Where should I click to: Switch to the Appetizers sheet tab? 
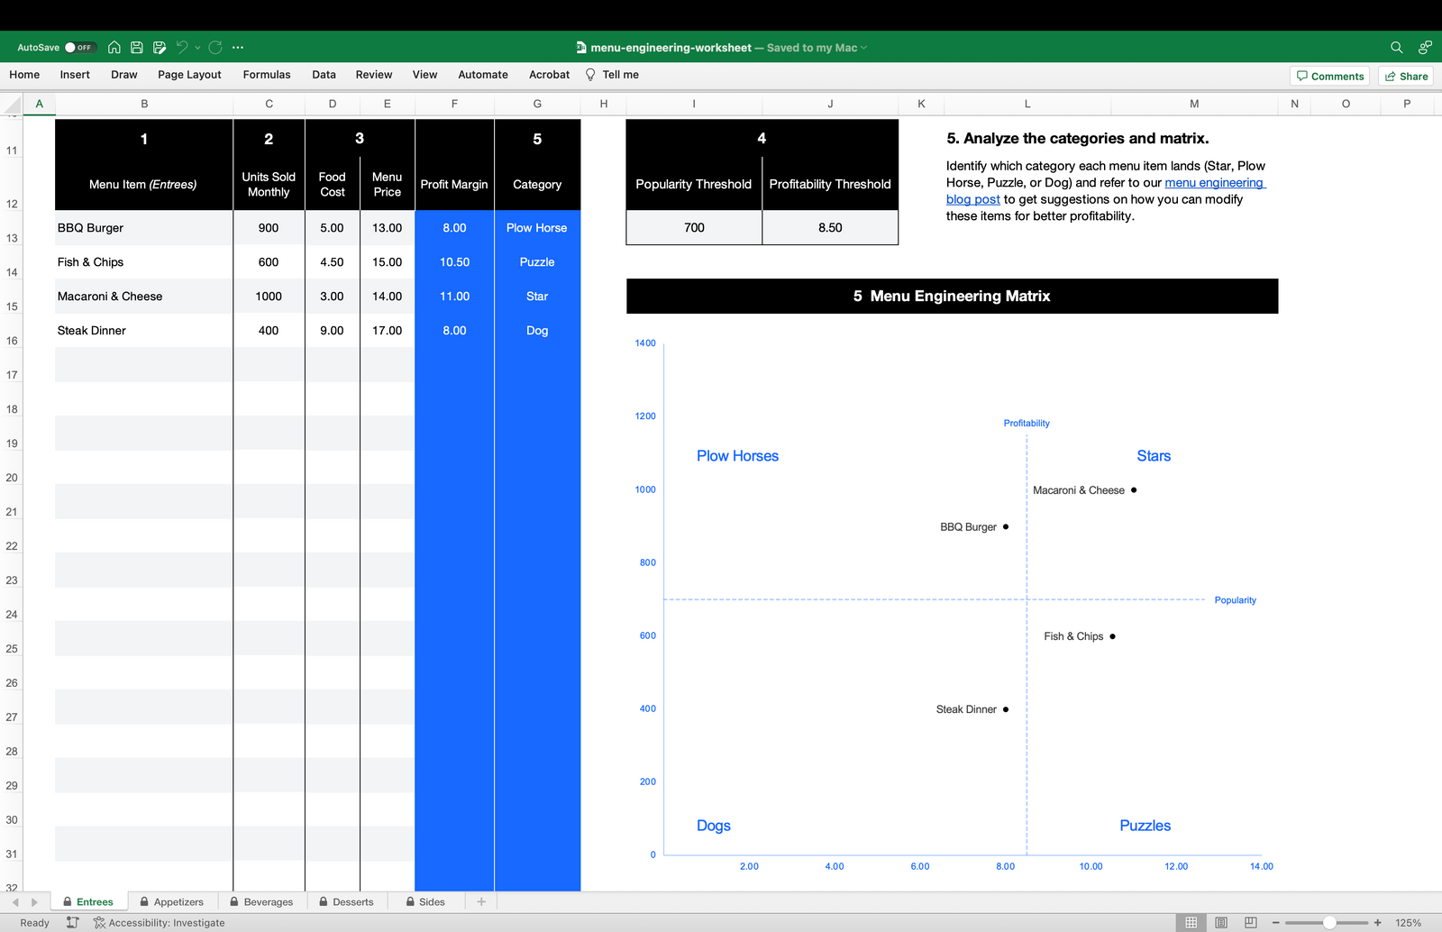178,901
